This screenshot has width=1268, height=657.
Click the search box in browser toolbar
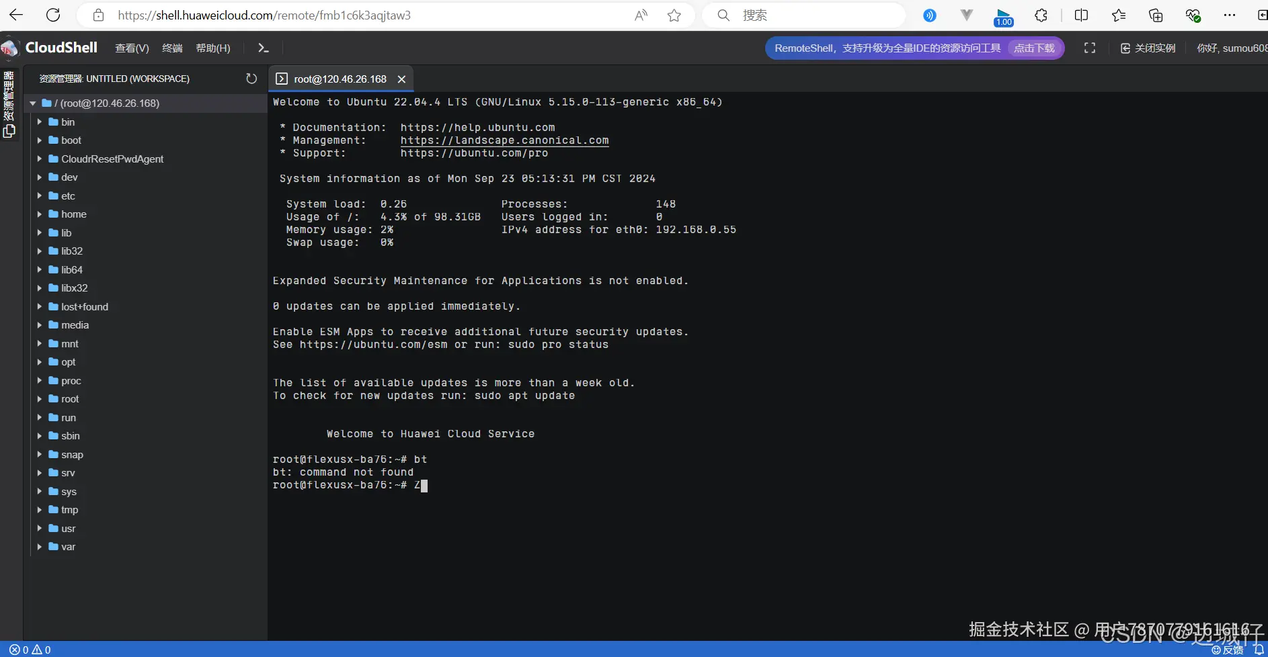[x=803, y=15]
